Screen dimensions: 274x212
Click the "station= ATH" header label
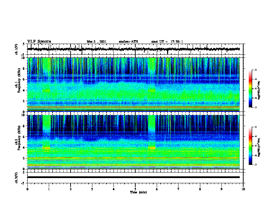point(128,42)
